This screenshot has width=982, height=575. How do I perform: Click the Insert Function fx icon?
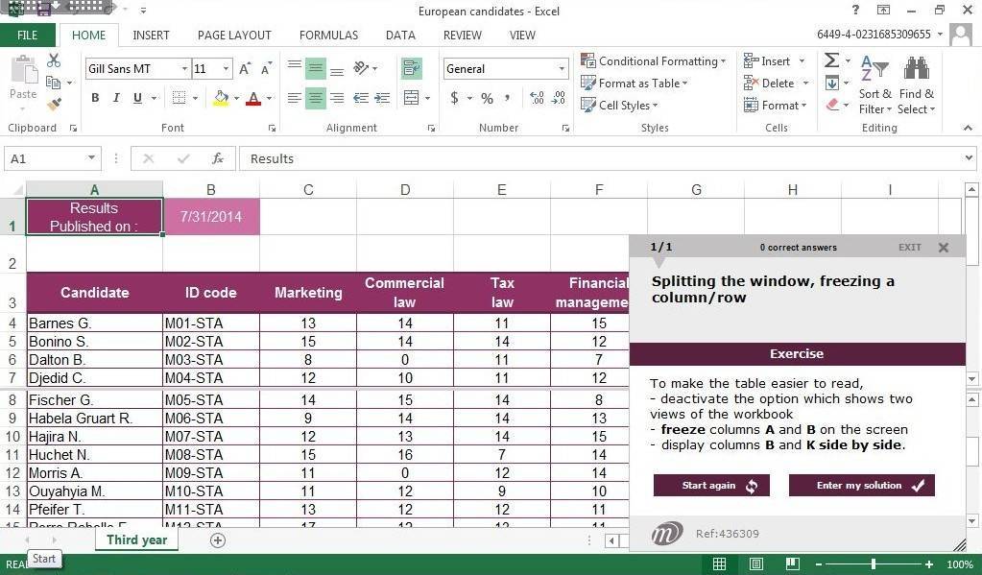pos(218,158)
